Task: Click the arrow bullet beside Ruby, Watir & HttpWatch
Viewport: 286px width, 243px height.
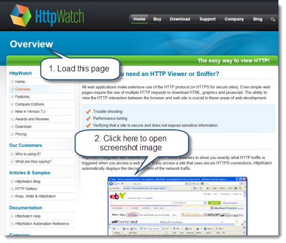Action: click(12, 196)
